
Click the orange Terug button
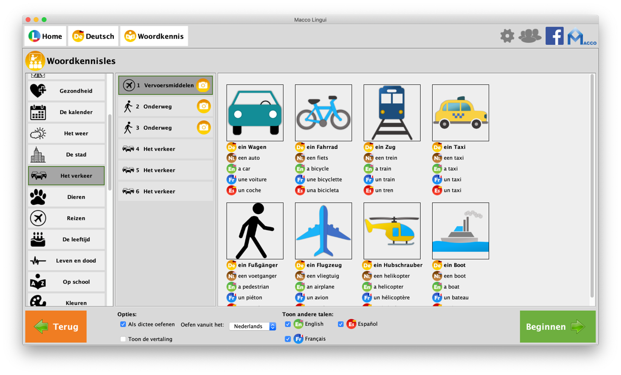[x=56, y=327]
